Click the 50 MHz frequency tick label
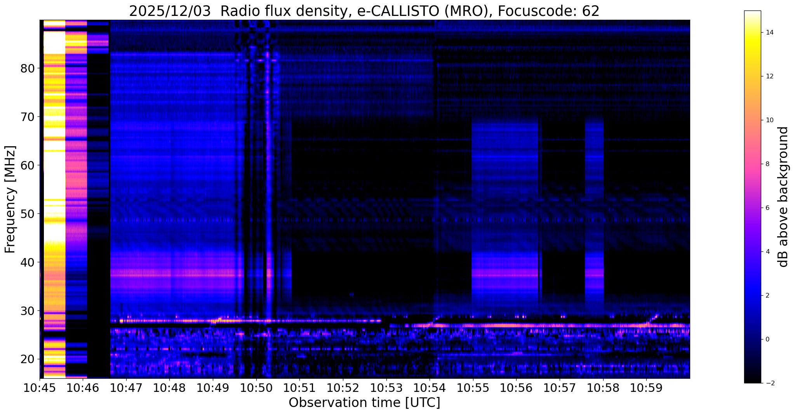Image resolution: width=795 pixels, height=414 pixels. pos(28,214)
